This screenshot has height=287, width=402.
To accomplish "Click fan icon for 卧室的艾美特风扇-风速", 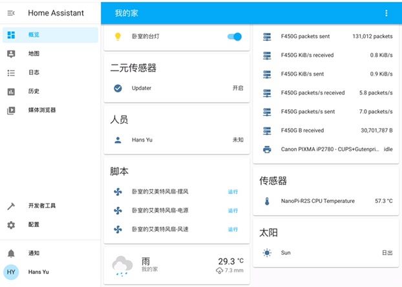I will [x=118, y=229].
